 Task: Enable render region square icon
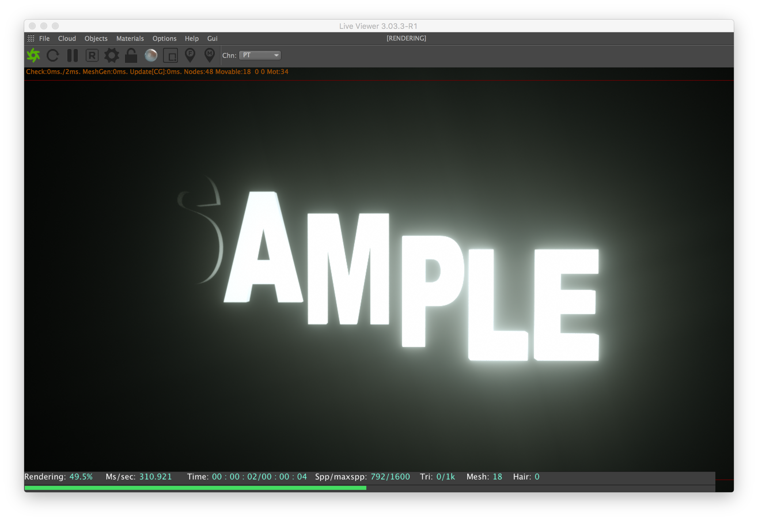coord(170,56)
